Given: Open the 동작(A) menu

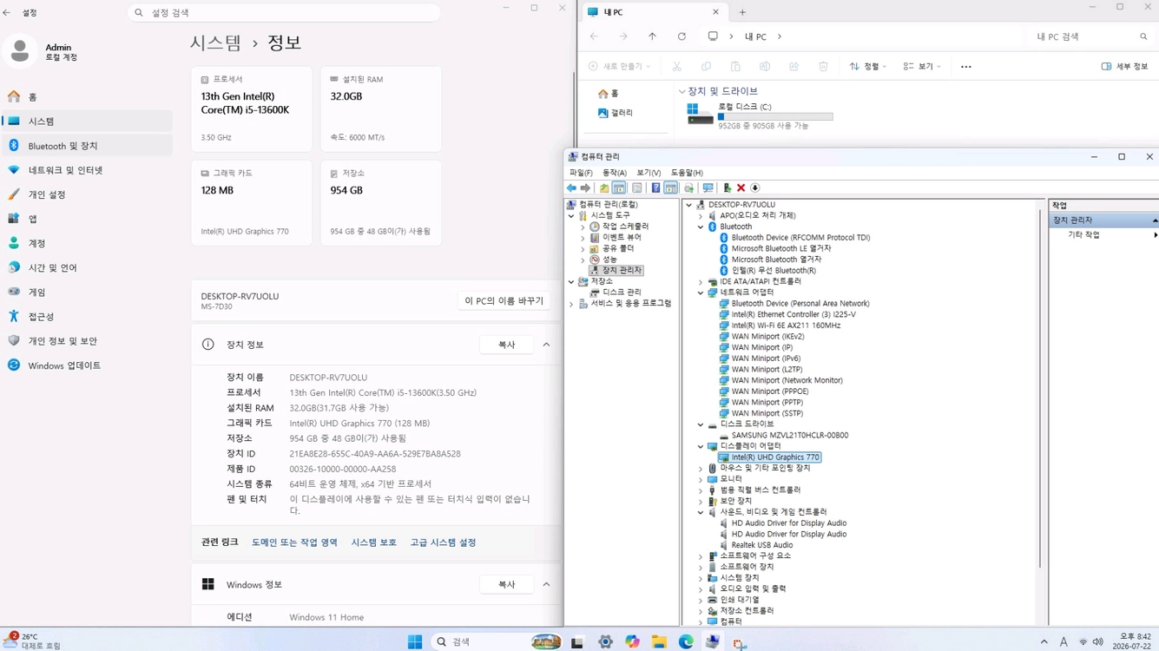Looking at the screenshot, I should (615, 173).
